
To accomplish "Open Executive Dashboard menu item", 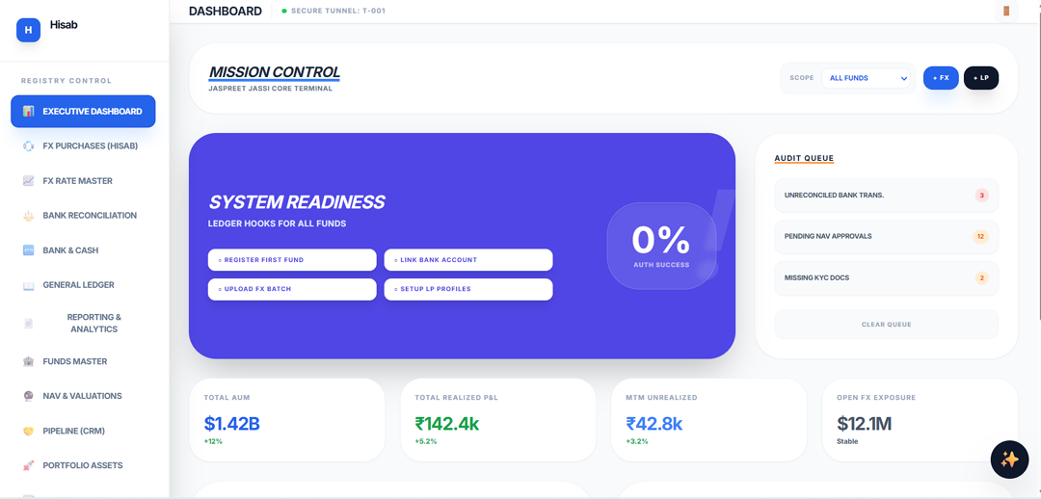I will pyautogui.click(x=83, y=111).
